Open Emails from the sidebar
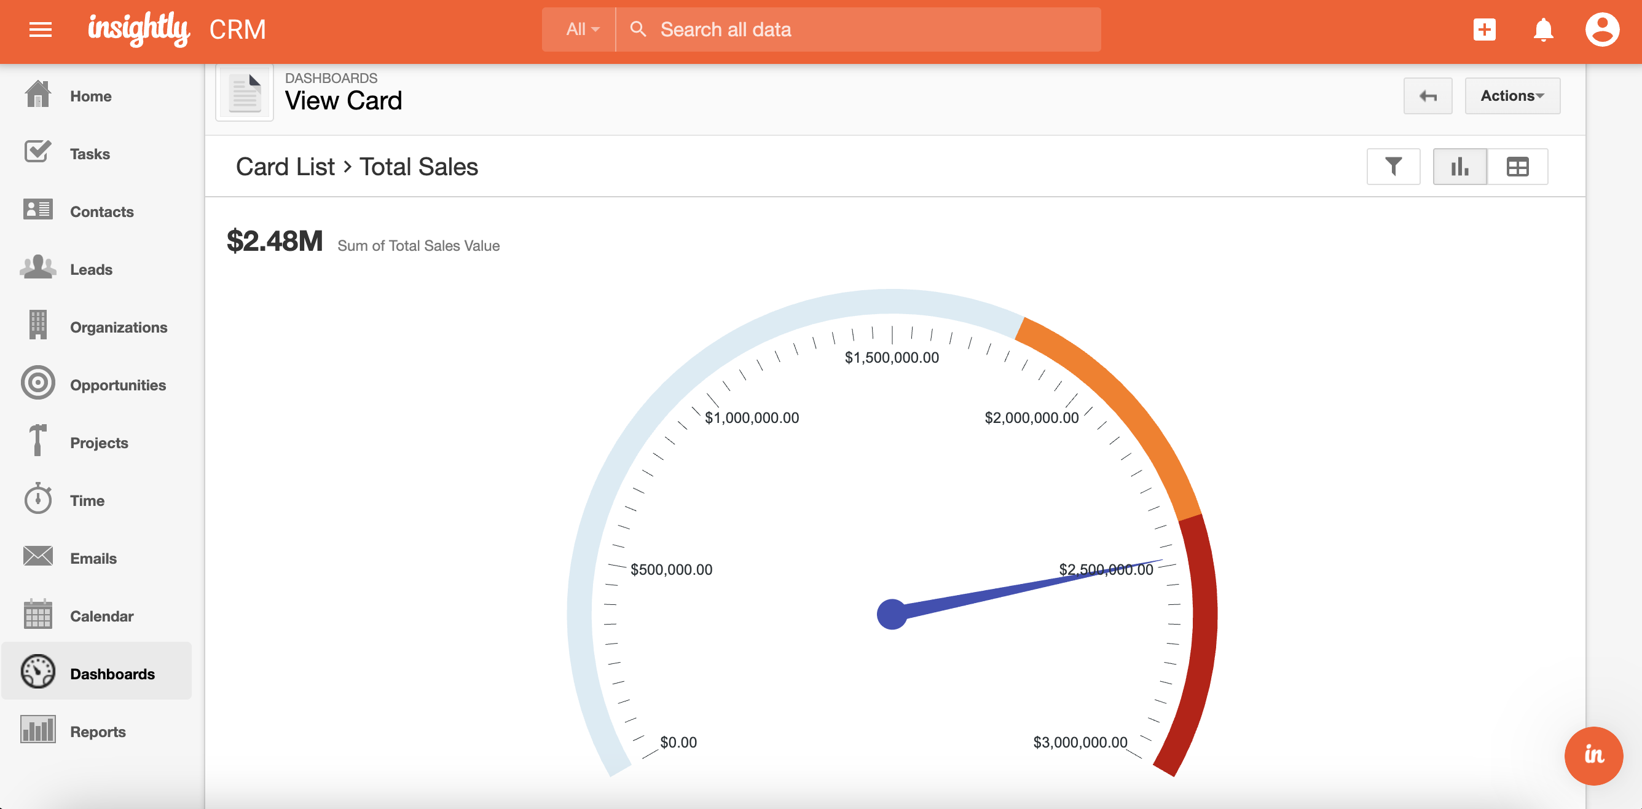1642x809 pixels. [93, 558]
